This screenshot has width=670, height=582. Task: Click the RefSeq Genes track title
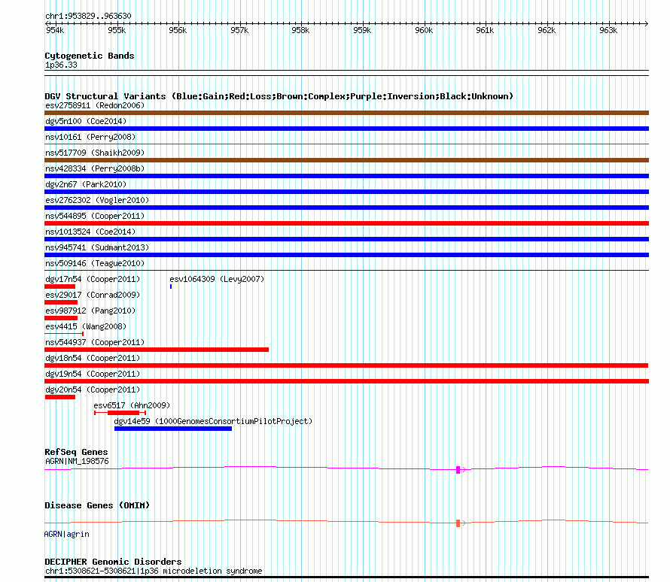(x=76, y=452)
